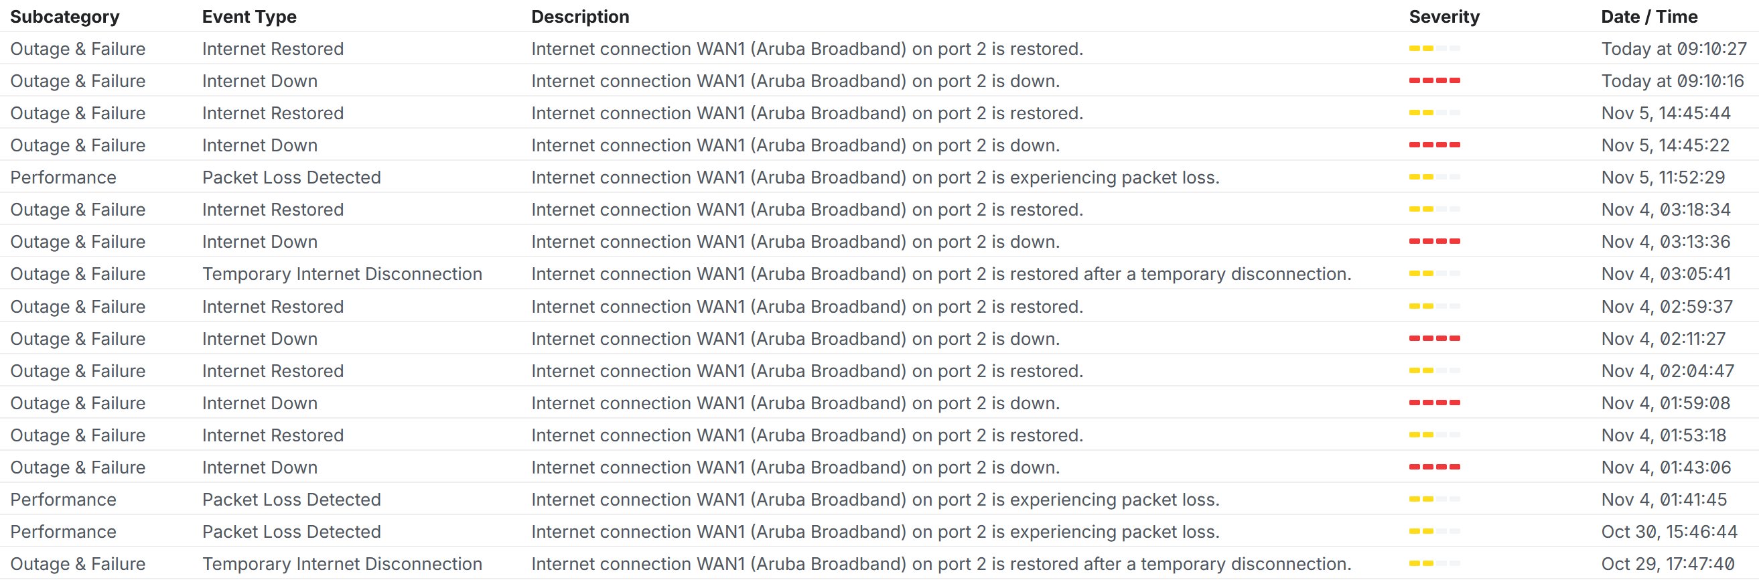Click the description for Nov 4, 01:59:08 event

point(796,403)
